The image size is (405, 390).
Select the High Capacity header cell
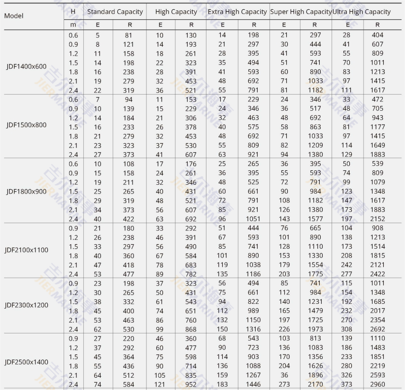coord(176,11)
